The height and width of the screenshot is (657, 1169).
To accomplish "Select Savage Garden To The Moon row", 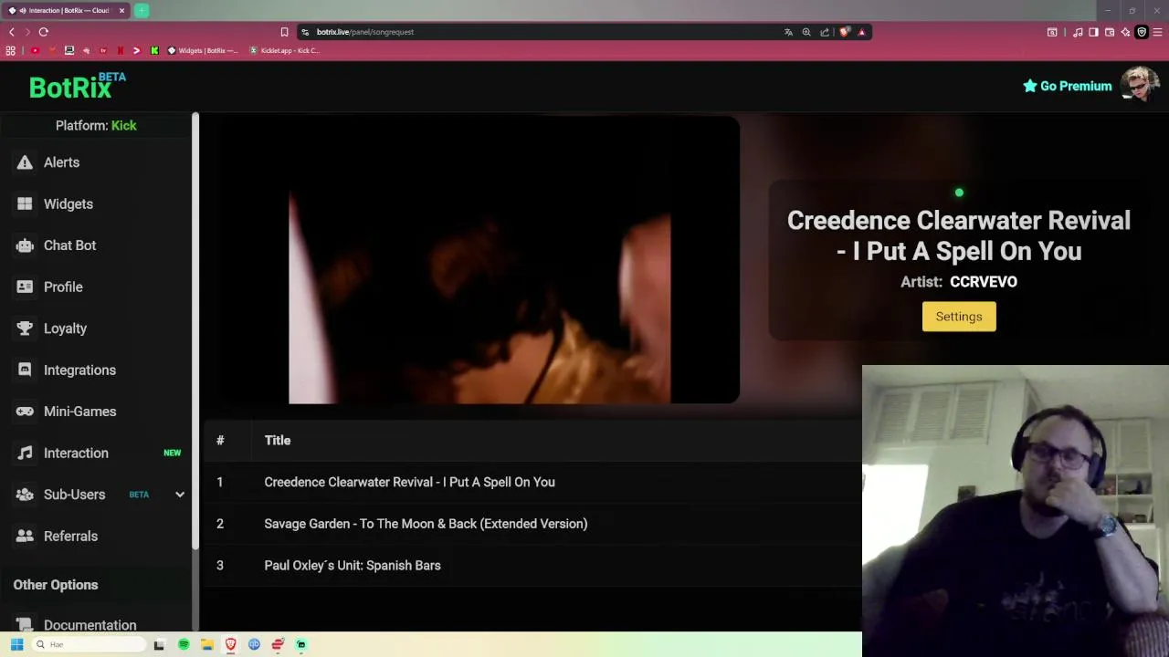I will [532, 524].
